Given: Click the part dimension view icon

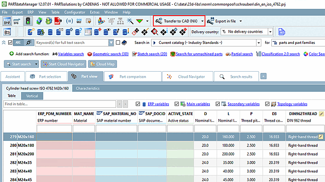Looking at the screenshot, I should [7, 32].
